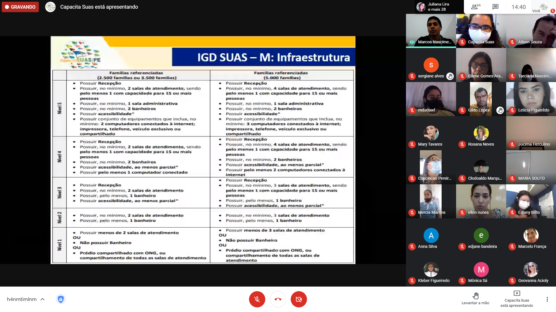This screenshot has height=312, width=556.
Task: Click muted mic icon on Ailson Souza
Action: [512, 42]
